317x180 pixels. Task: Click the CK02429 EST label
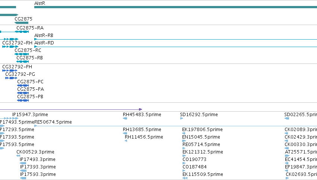[x=301, y=137]
